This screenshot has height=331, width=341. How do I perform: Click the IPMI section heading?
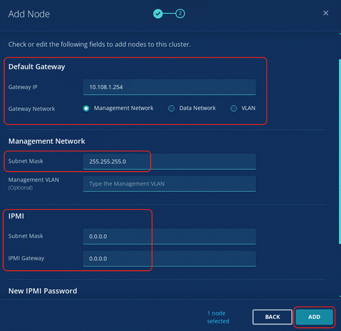(17, 216)
